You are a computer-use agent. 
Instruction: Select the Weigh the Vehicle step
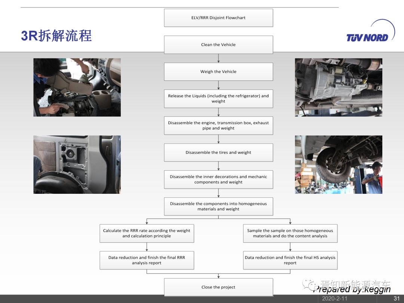[218, 72]
